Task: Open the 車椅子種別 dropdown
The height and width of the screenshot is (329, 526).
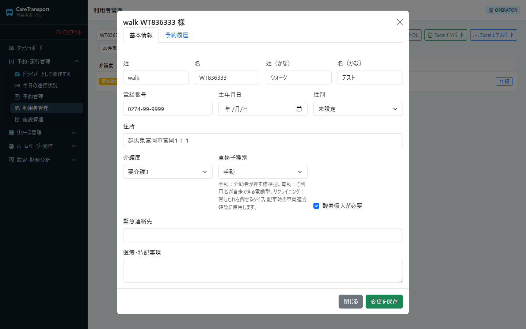Action: click(x=263, y=172)
